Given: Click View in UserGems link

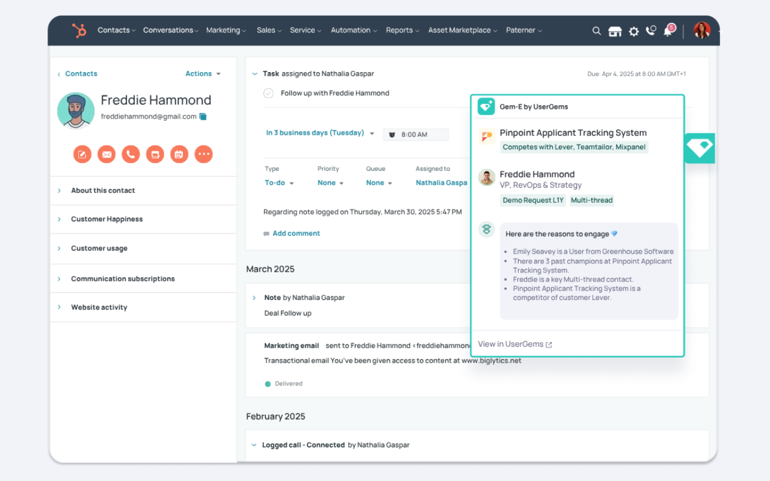Looking at the screenshot, I should (515, 345).
